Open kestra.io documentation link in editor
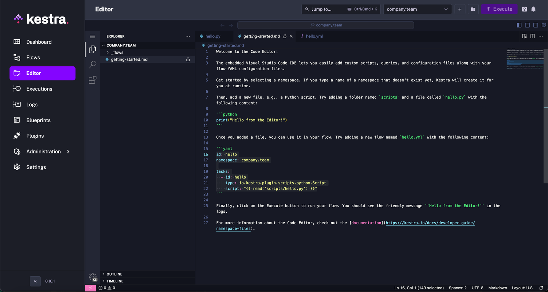Viewport: 548px width, 292px height. (430, 223)
